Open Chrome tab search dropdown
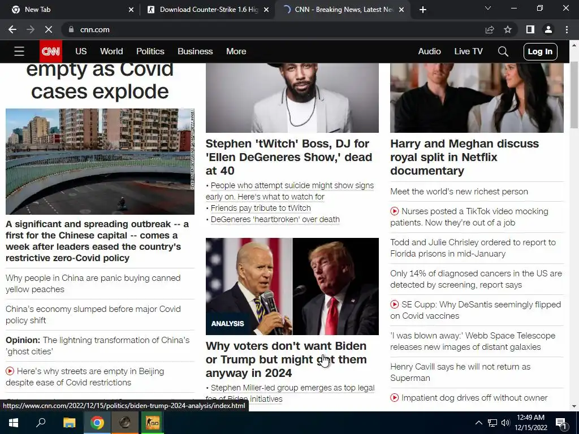The width and height of the screenshot is (579, 434). (x=488, y=8)
